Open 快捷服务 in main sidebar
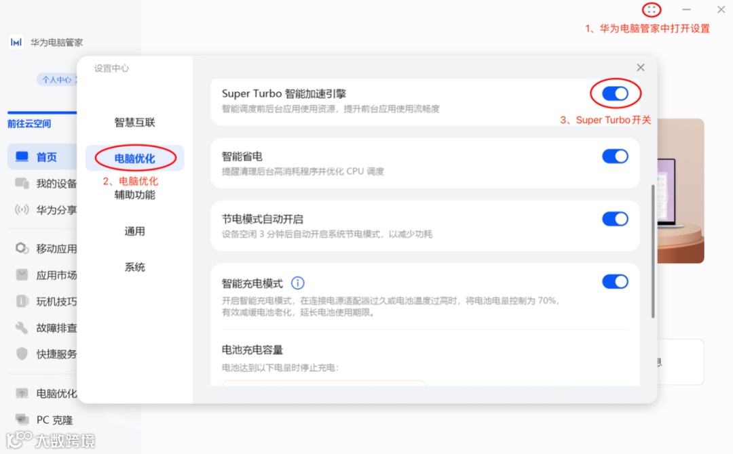 43,354
